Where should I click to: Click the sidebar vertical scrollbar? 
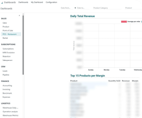point(23,45)
